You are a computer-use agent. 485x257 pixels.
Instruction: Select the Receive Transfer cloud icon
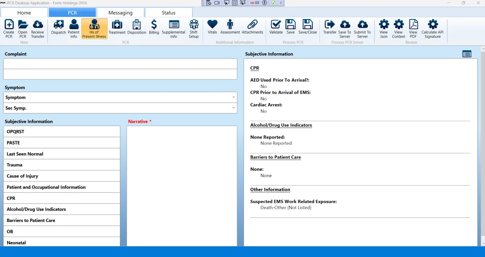[x=38, y=29]
